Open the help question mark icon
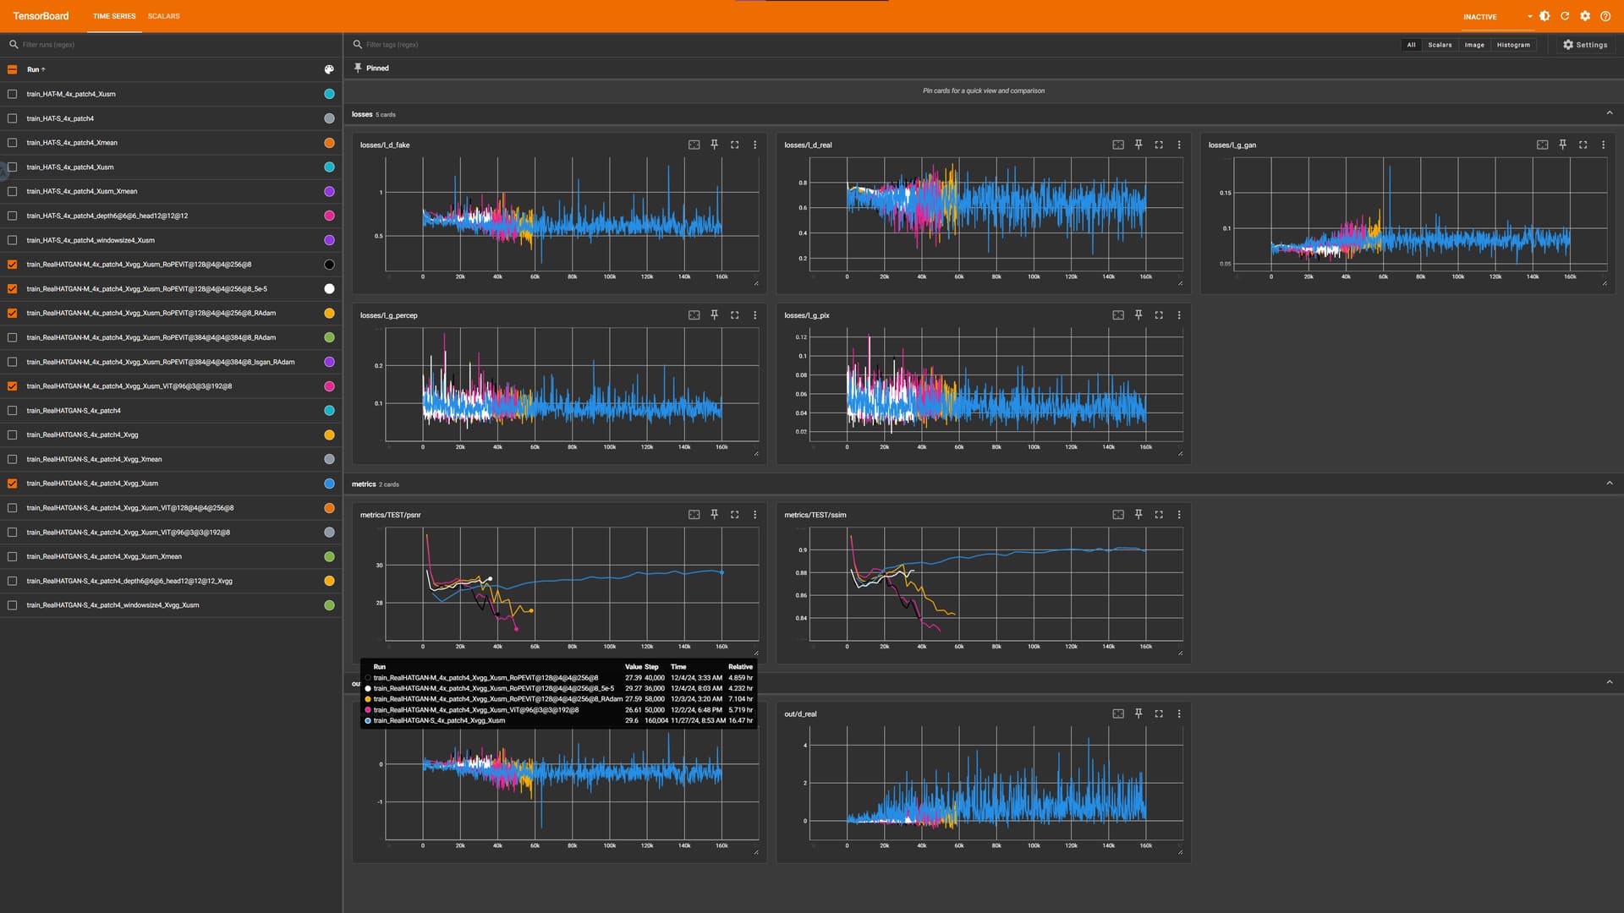The height and width of the screenshot is (913, 1624). coord(1605,16)
